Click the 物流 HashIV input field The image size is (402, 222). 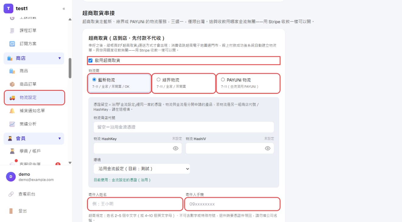(x=230, y=149)
